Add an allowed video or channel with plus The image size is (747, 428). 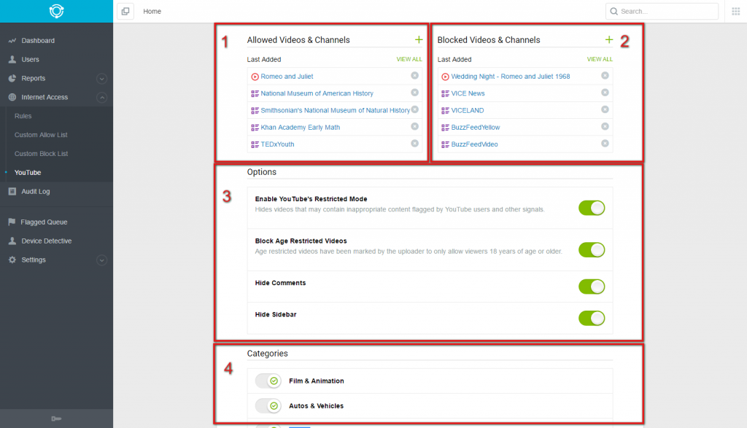tap(418, 39)
